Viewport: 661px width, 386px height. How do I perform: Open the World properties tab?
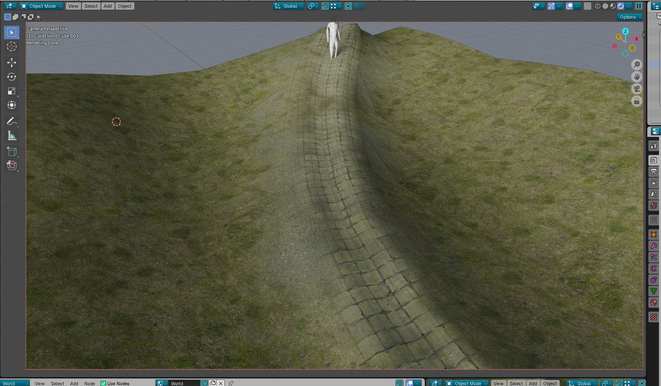[x=654, y=206]
